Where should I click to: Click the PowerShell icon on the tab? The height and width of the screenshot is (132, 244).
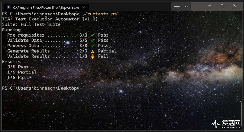pos(9,7)
